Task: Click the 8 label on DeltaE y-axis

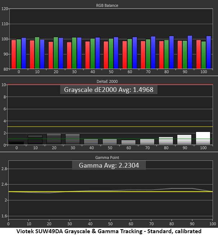Action: tap(5, 97)
